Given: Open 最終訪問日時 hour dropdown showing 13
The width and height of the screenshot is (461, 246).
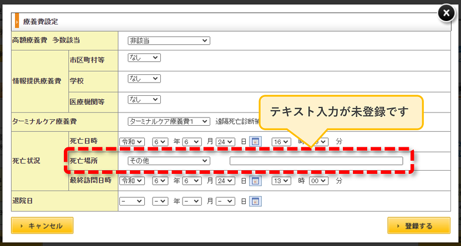Looking at the screenshot, I should tap(281, 181).
